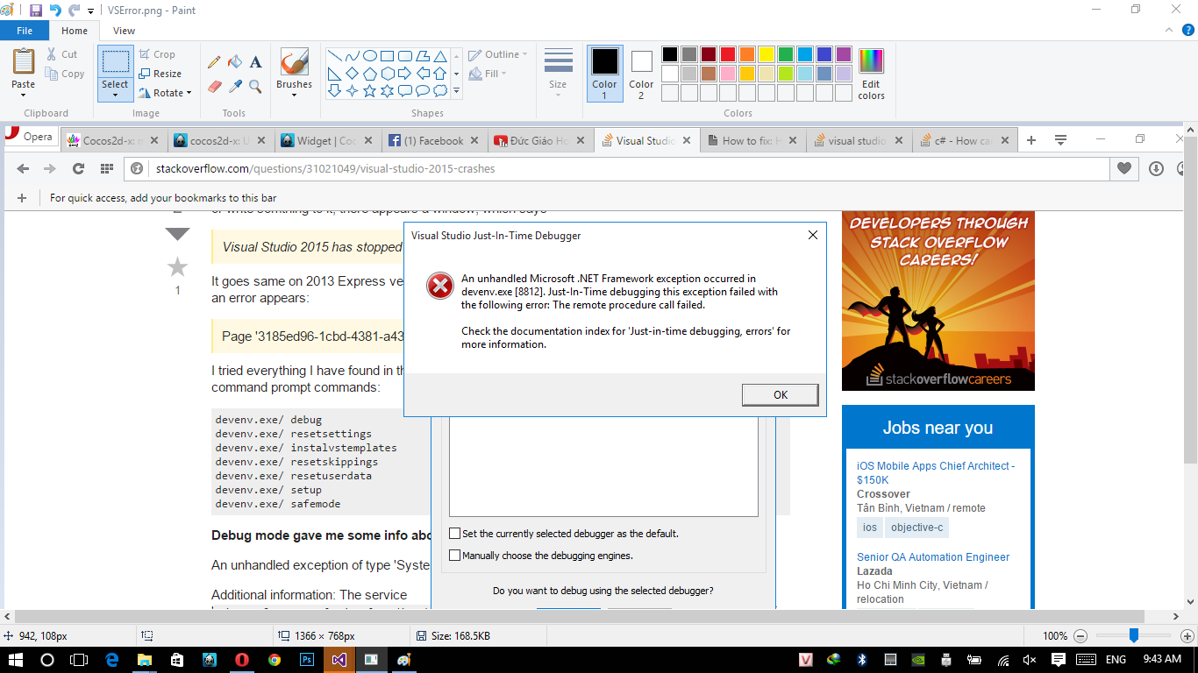Choose Color 1 foreground selector
Screen dimensions: 1198x673
604,74
